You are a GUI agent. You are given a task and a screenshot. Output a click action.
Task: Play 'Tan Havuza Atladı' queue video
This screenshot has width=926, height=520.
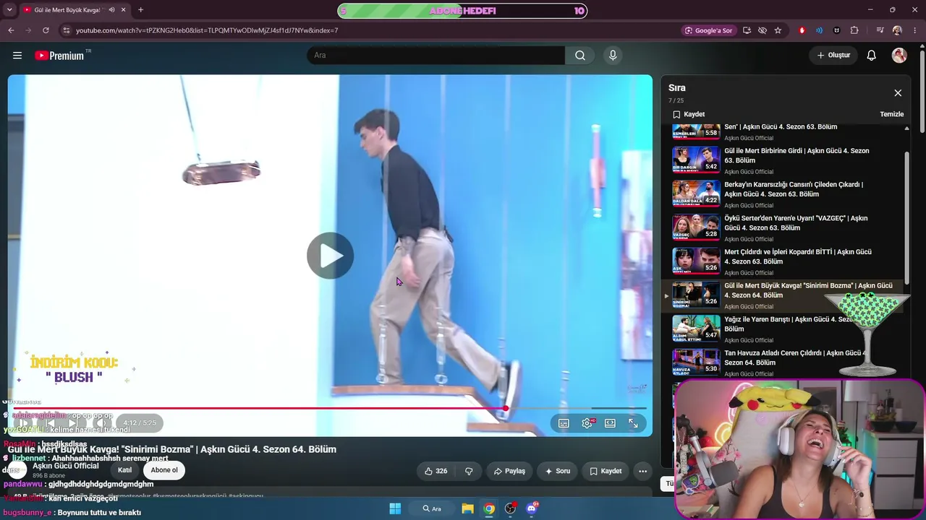pos(785,363)
